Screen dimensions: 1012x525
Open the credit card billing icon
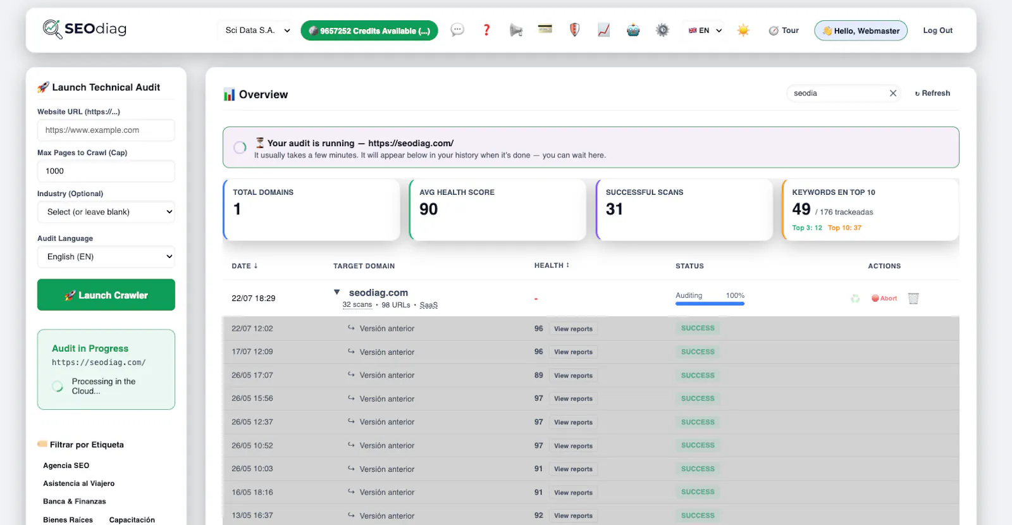point(545,29)
